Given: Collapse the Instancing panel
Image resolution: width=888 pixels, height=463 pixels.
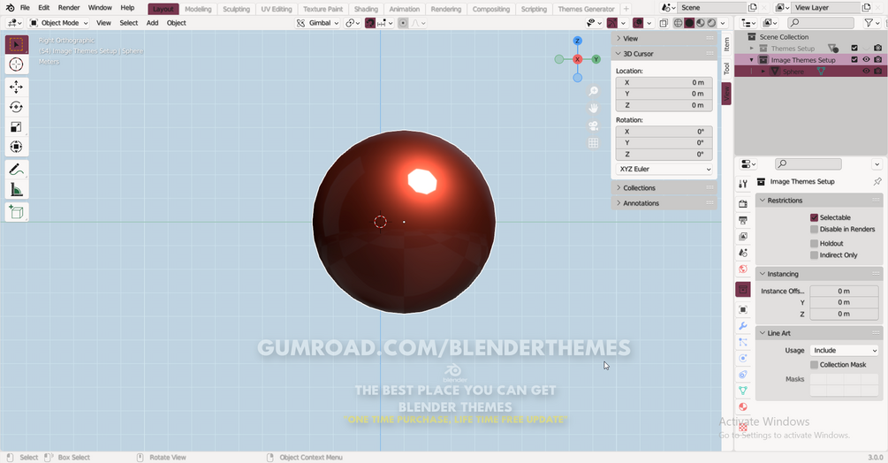Looking at the screenshot, I should pos(819,274).
